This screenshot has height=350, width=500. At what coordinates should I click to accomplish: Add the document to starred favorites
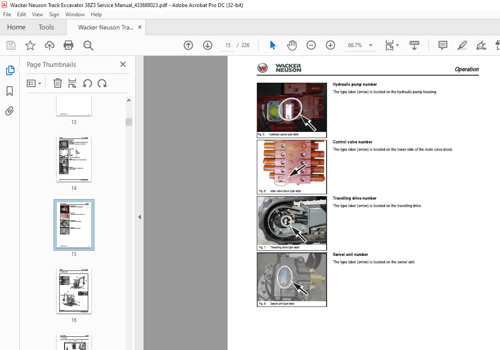(x=30, y=45)
